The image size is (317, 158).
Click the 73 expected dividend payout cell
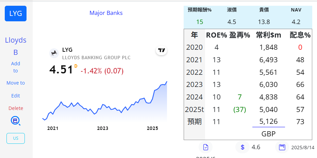click(300, 121)
